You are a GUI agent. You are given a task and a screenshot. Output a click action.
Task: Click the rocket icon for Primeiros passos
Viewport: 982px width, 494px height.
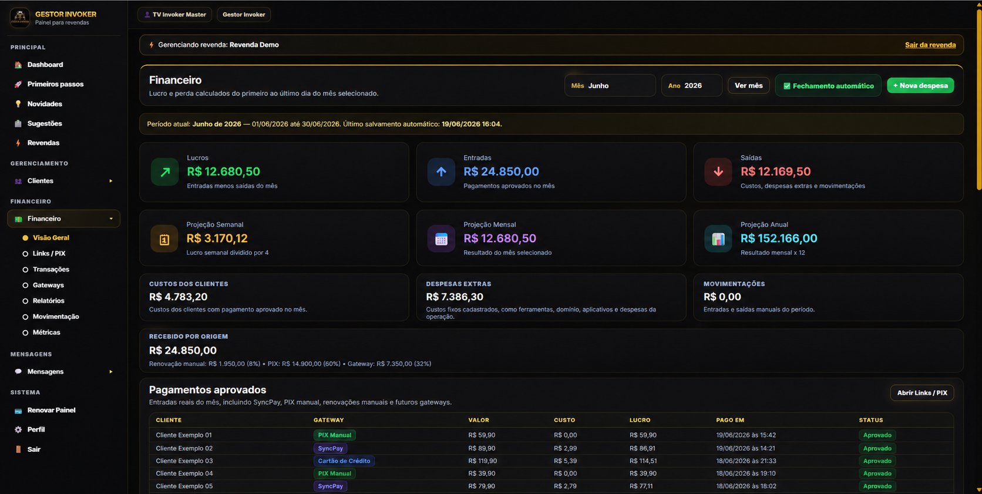tap(18, 84)
